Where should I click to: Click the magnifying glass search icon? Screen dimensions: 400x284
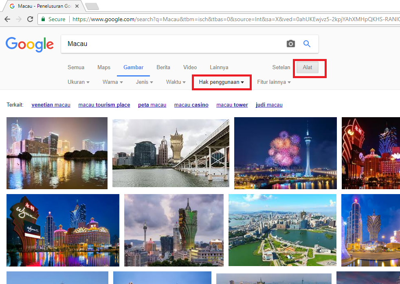[x=307, y=44]
